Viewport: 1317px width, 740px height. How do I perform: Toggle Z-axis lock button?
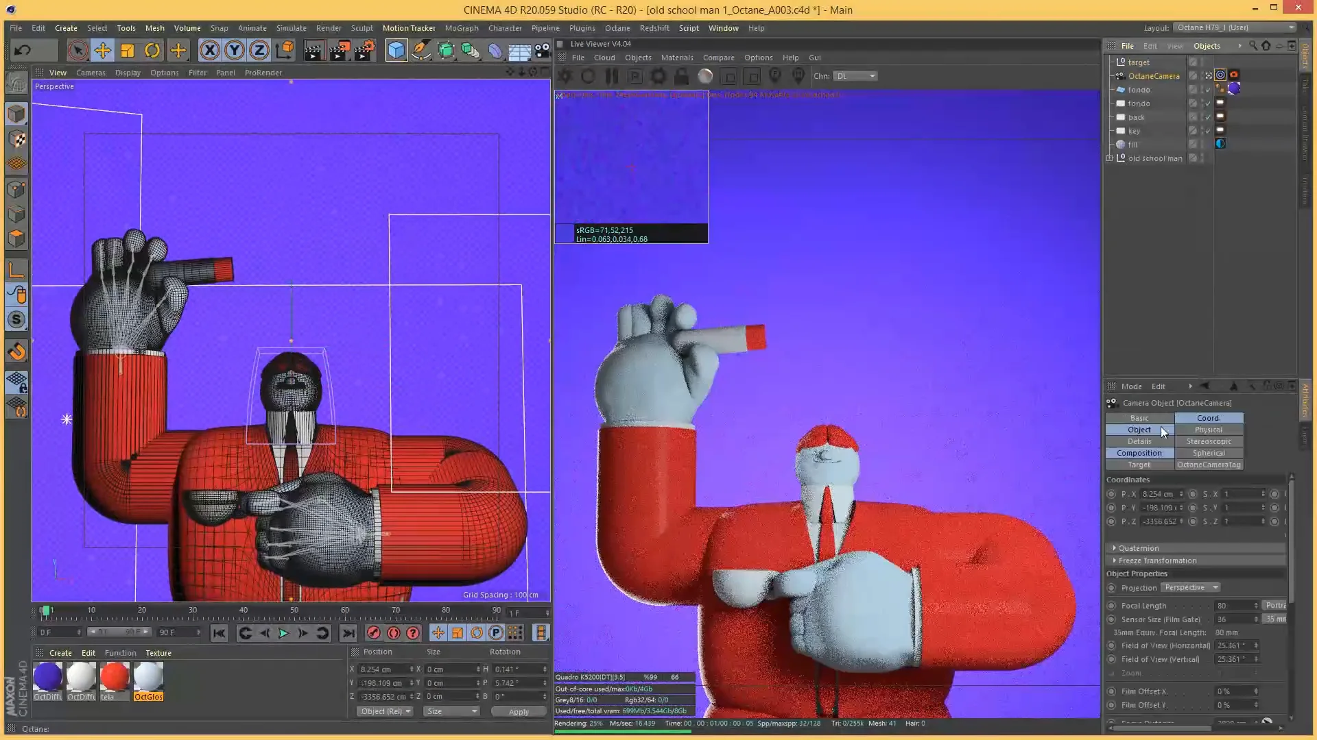pos(259,50)
